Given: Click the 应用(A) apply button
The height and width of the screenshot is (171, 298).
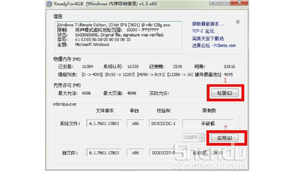Looking at the screenshot, I should (x=225, y=138).
